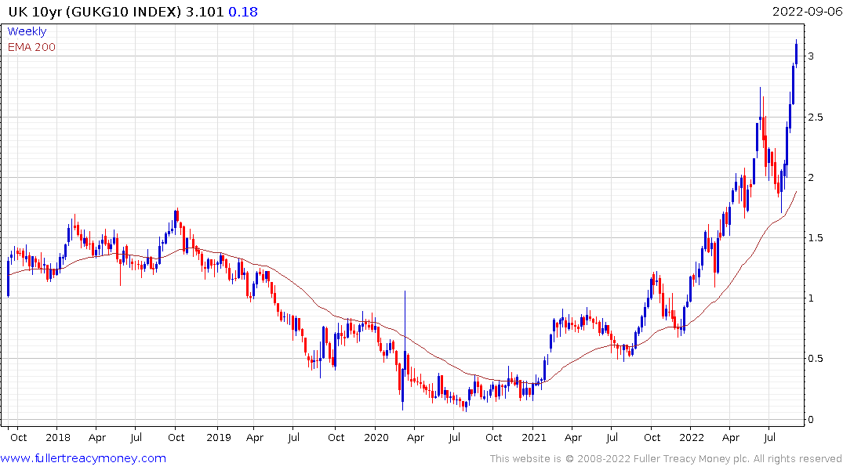843x470 pixels.
Task: Select the last price value 3.101
Action: click(205, 12)
